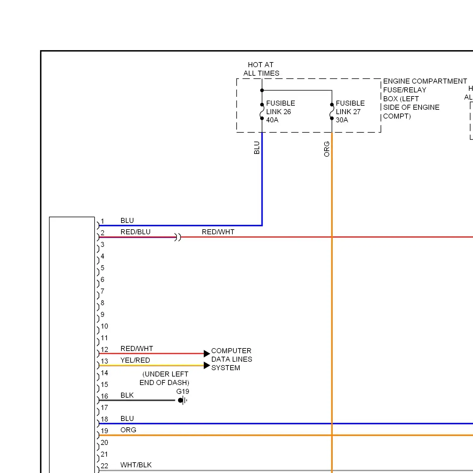Click the junction dot above fusible link 26
473x473 pixels.
pos(262,91)
